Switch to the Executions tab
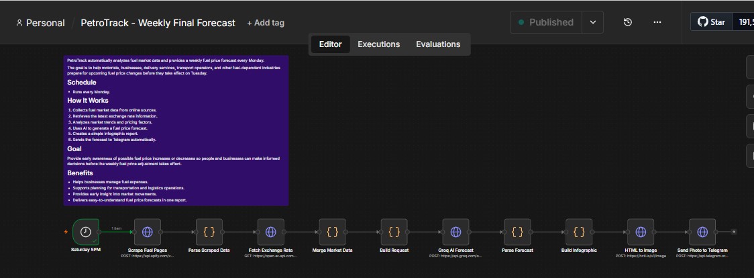This screenshot has width=754, height=278. 379,44
